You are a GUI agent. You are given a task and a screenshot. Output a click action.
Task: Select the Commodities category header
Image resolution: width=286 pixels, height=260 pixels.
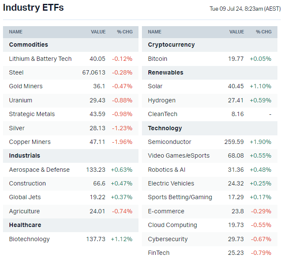coord(28,45)
